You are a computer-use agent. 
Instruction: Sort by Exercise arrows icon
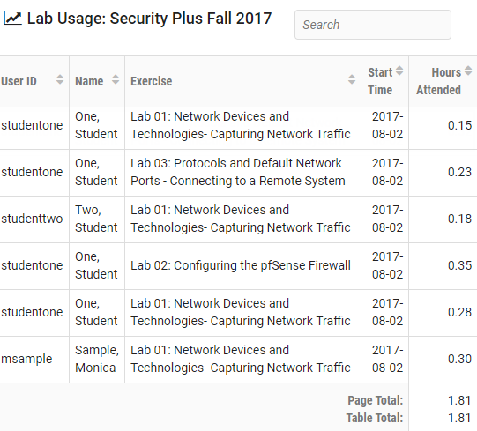[352, 79]
